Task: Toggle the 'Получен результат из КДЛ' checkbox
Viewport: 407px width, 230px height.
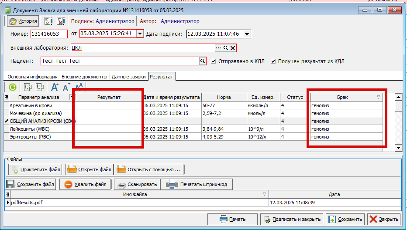Action: click(273, 61)
